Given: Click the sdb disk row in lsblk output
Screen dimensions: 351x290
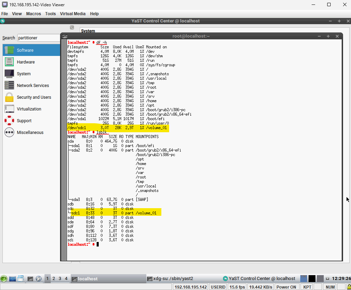Looking at the screenshot, I should pyautogui.click(x=100, y=204).
